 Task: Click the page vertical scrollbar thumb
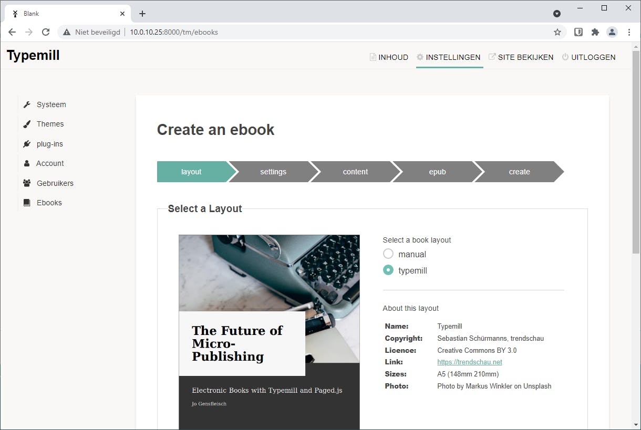[x=636, y=152]
